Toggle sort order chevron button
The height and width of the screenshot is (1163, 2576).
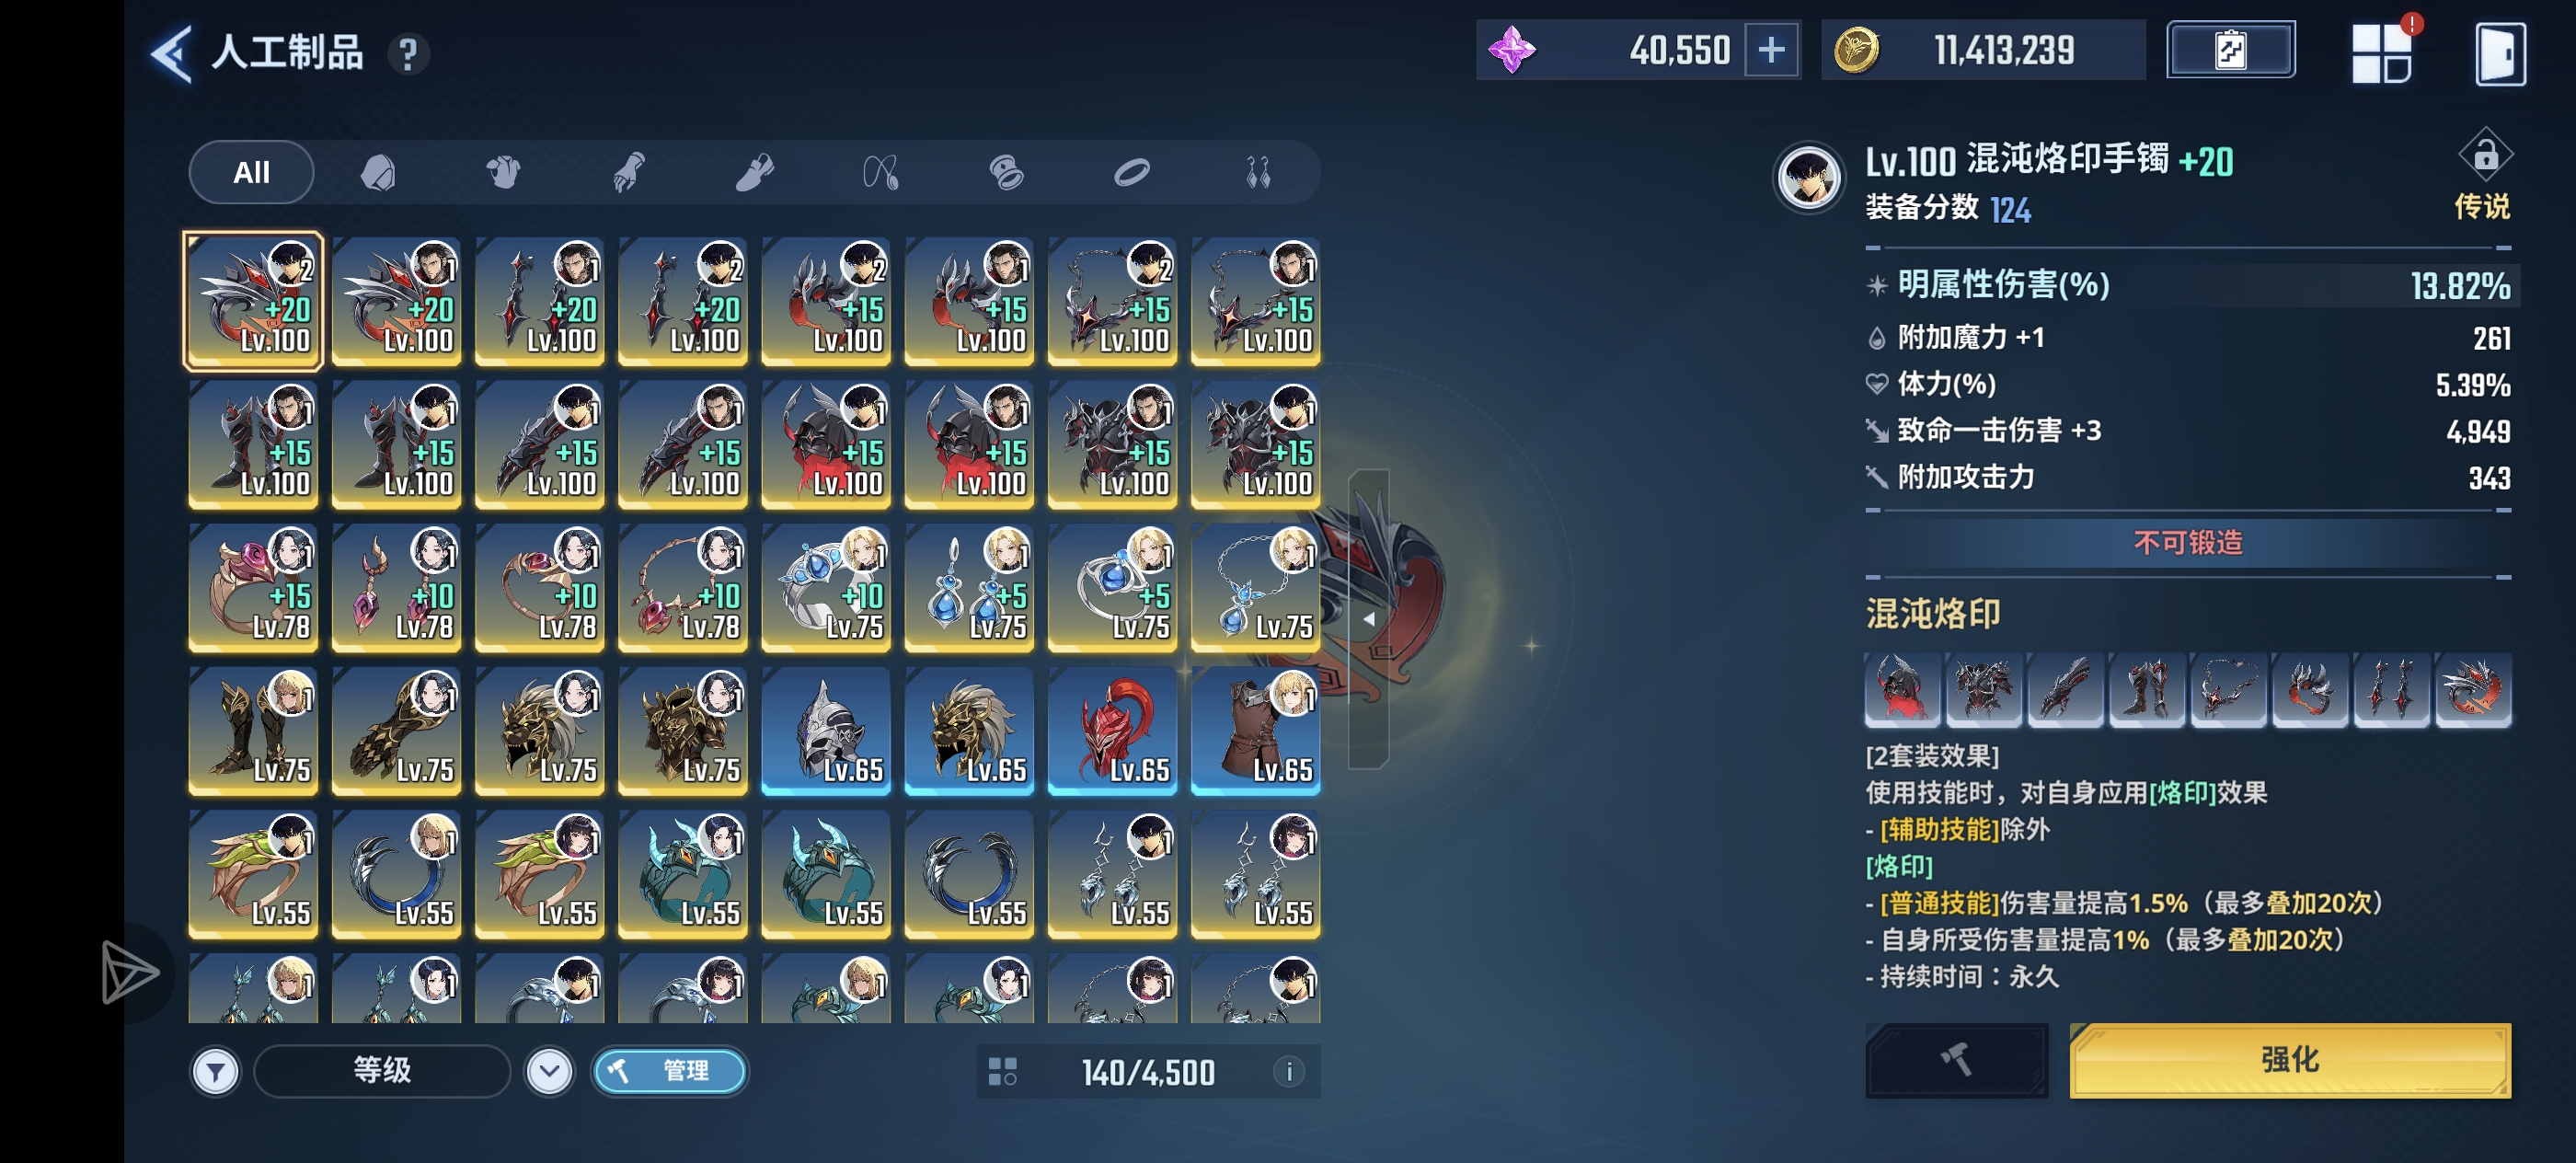tap(549, 1072)
